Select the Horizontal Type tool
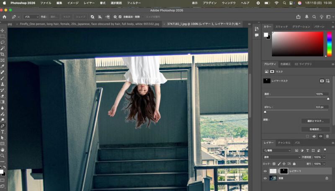Viewport: 335px width, 191px height. [3, 132]
